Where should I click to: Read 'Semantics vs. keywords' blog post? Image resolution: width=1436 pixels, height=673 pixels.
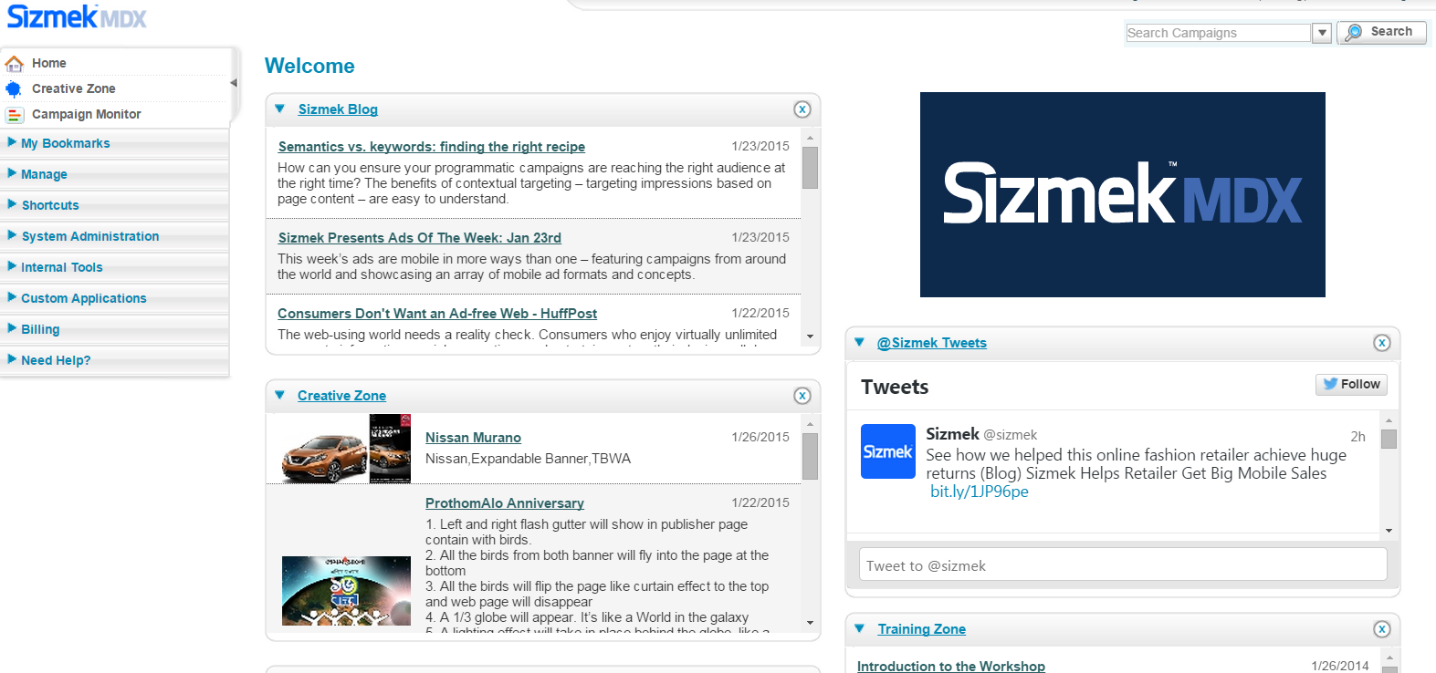click(x=432, y=147)
